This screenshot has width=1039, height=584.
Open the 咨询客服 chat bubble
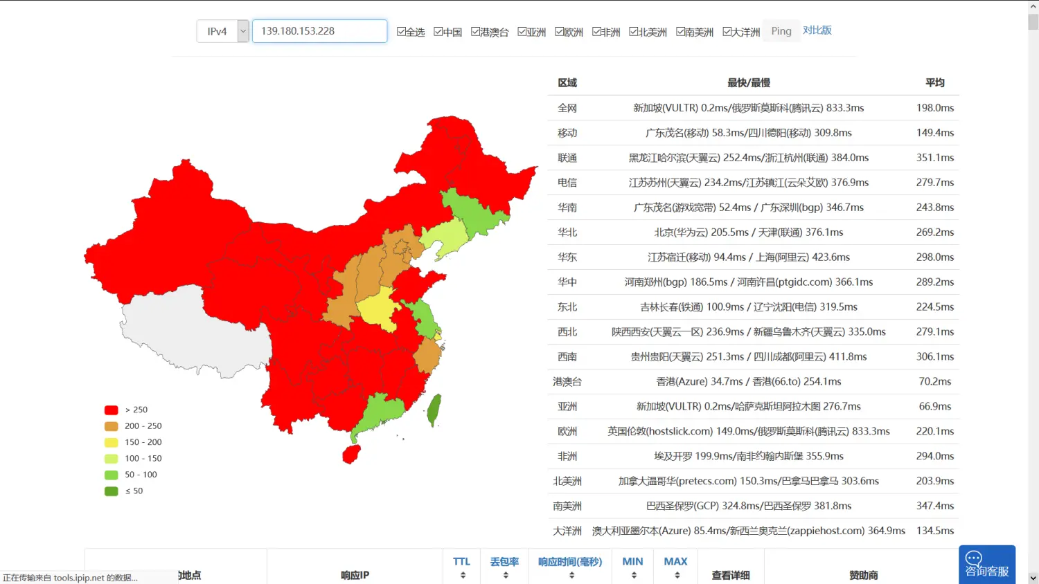(986, 564)
